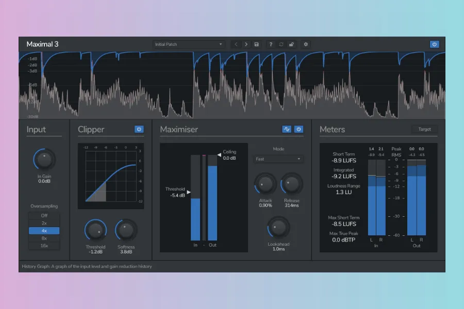Click the Maximiser waveform display icon
This screenshot has width=464, height=309.
pyautogui.click(x=287, y=129)
